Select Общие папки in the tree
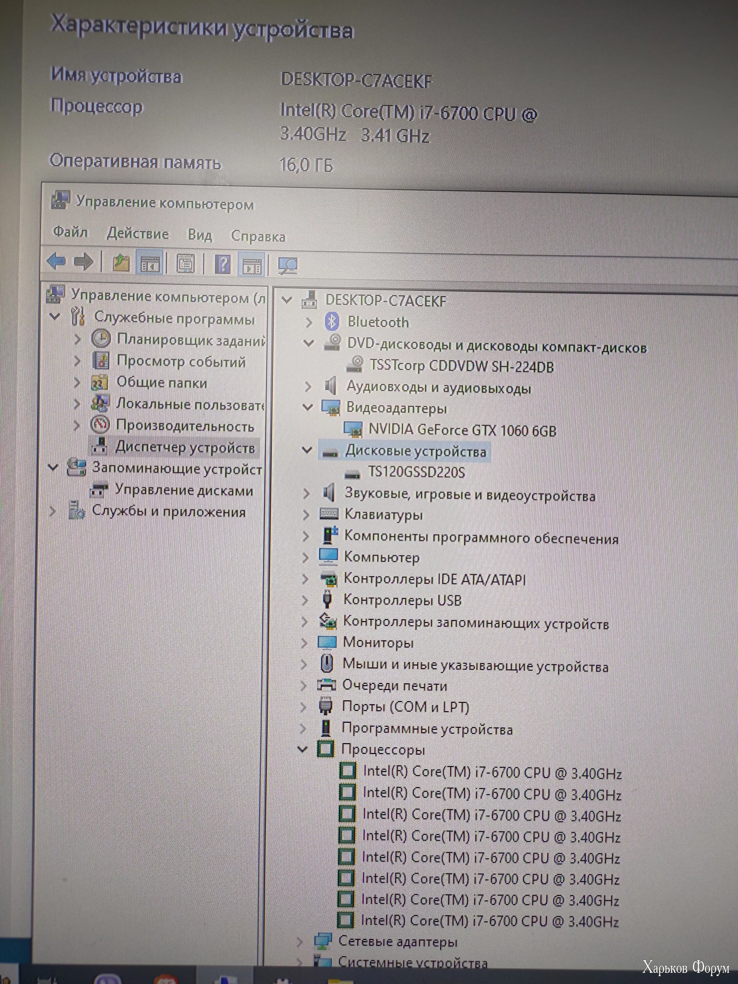The height and width of the screenshot is (984, 738). coord(162,382)
